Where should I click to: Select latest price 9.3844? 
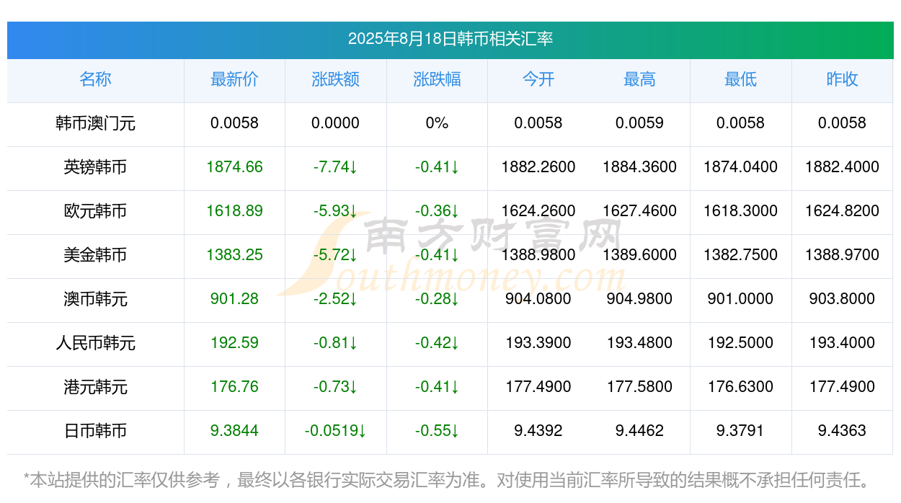[x=234, y=431]
